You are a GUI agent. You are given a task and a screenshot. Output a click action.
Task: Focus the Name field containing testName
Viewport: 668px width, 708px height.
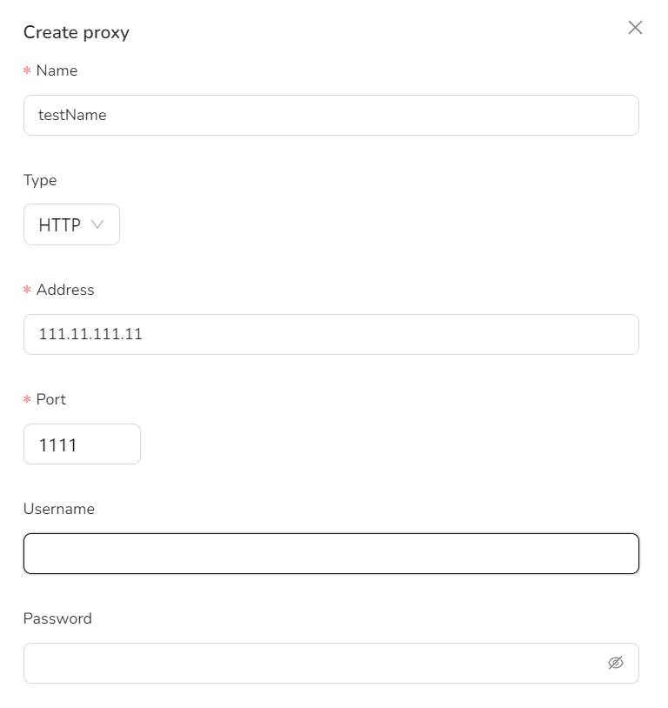pyautogui.click(x=331, y=115)
